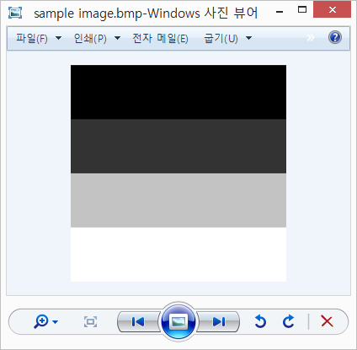Expand the 인쇄(P) dropdown arrow
The height and width of the screenshot is (350, 357).
118,38
